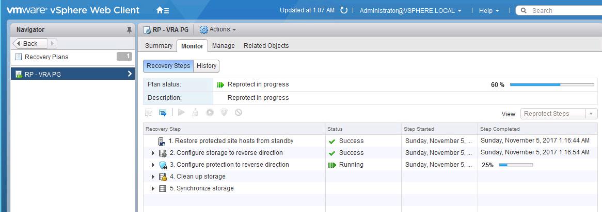
Task: Click the Status column header
Action: pos(363,129)
